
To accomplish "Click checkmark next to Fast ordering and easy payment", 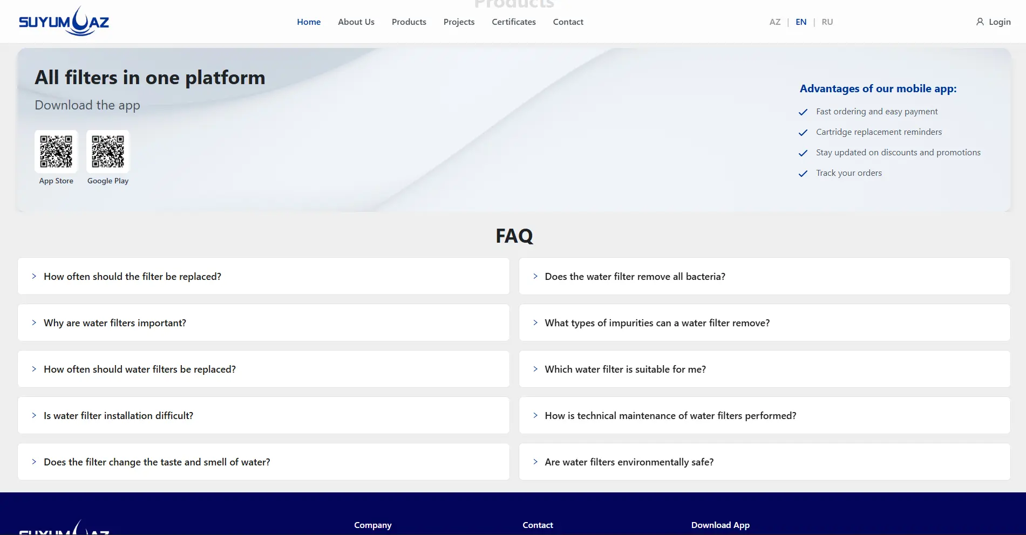I will (803, 112).
